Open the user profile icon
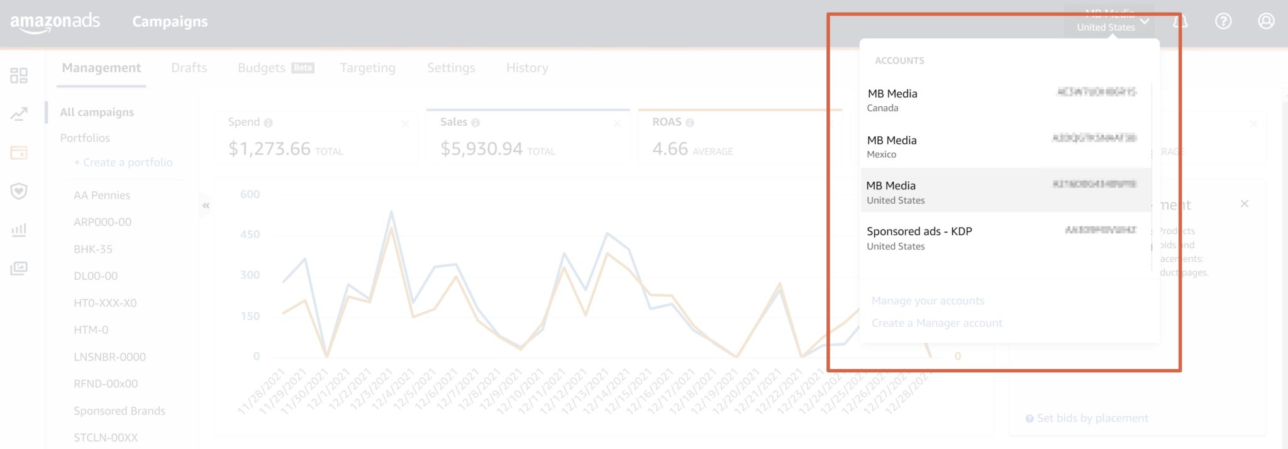This screenshot has width=1288, height=449. [x=1266, y=21]
